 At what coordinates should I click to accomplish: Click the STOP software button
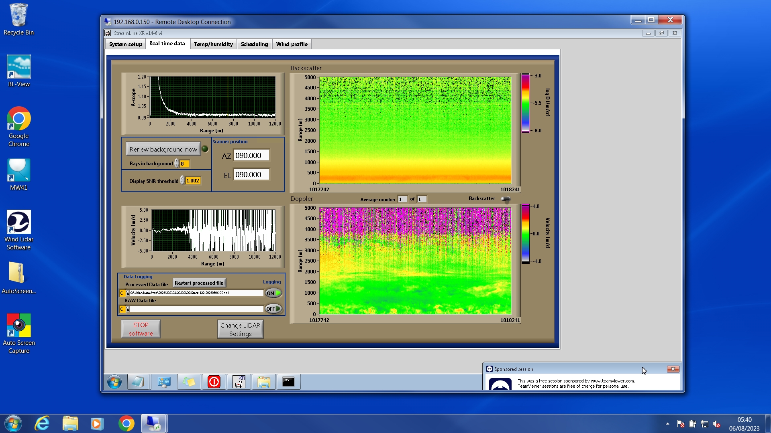(x=141, y=329)
